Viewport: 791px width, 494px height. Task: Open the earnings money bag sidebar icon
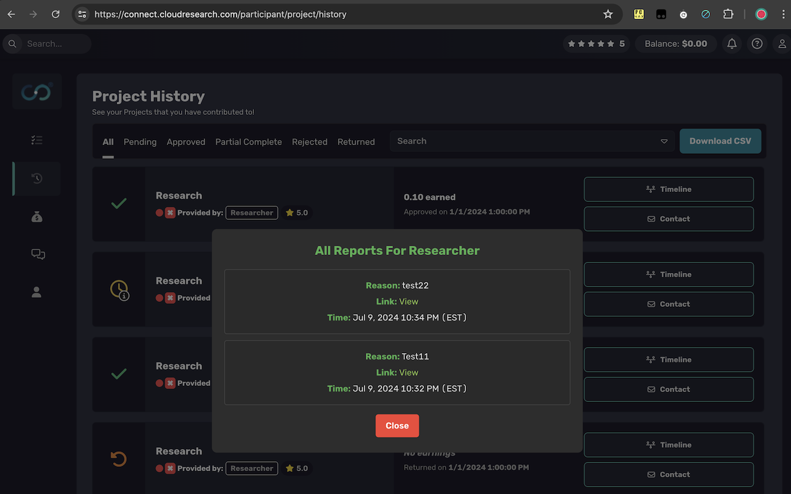point(36,217)
